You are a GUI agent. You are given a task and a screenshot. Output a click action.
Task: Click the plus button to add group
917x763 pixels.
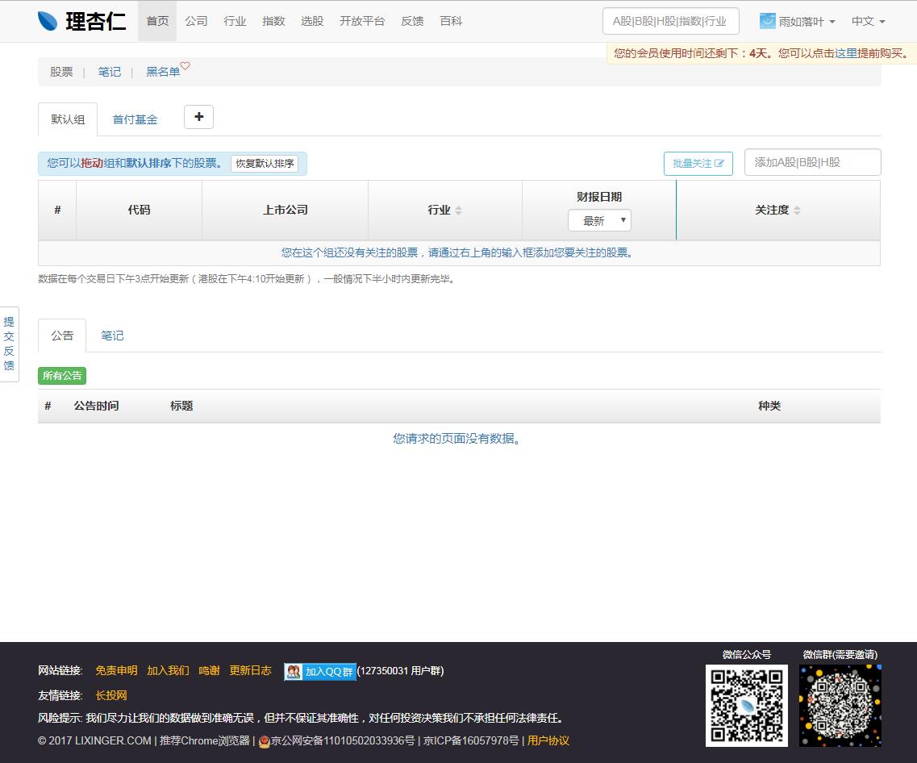pyautogui.click(x=199, y=117)
